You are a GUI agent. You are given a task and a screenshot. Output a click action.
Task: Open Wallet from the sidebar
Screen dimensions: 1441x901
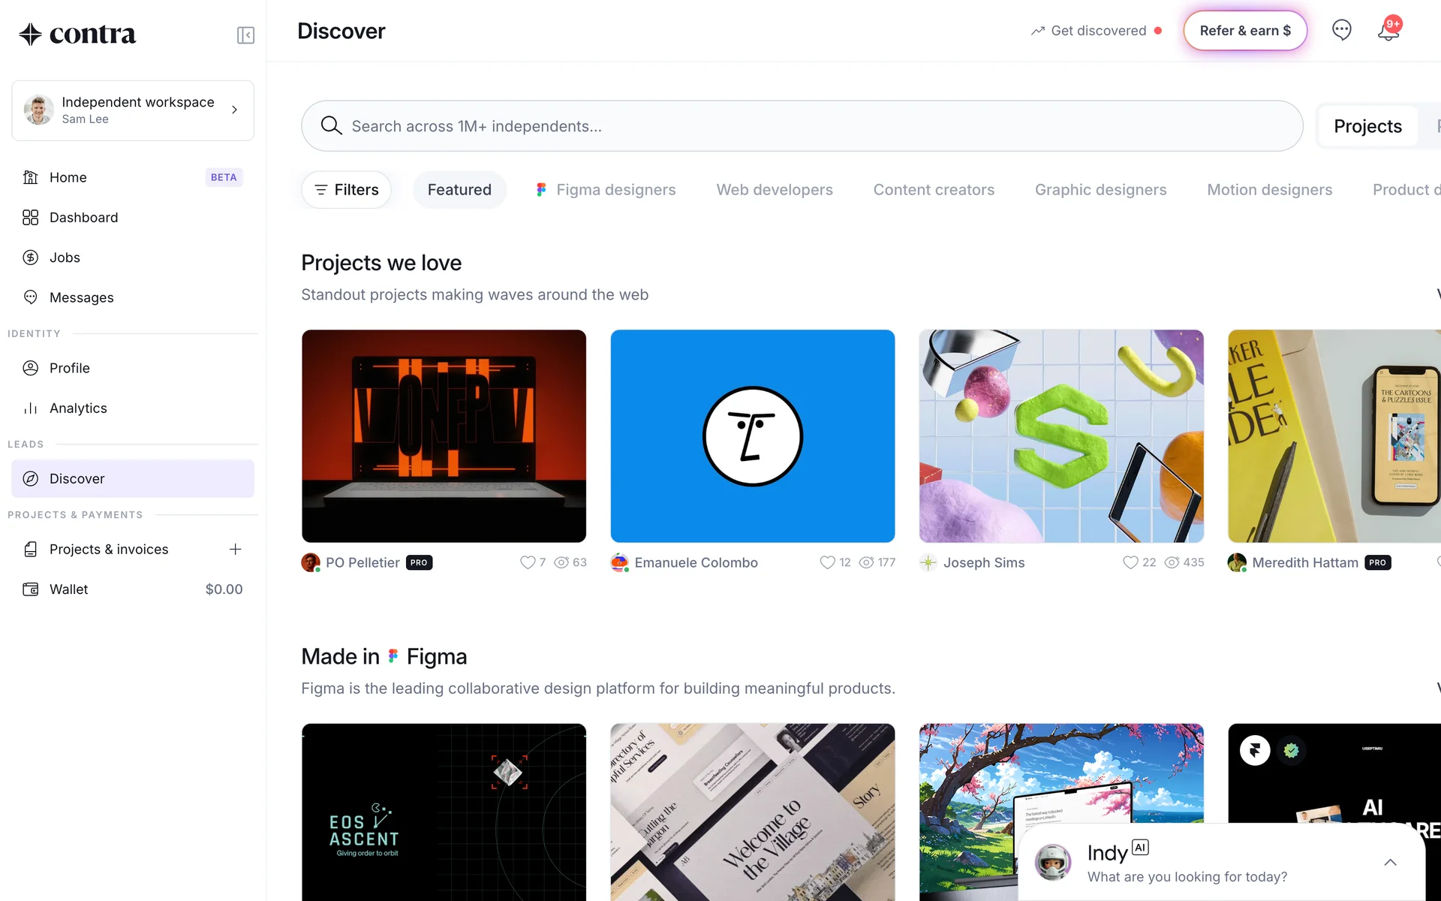pyautogui.click(x=69, y=589)
